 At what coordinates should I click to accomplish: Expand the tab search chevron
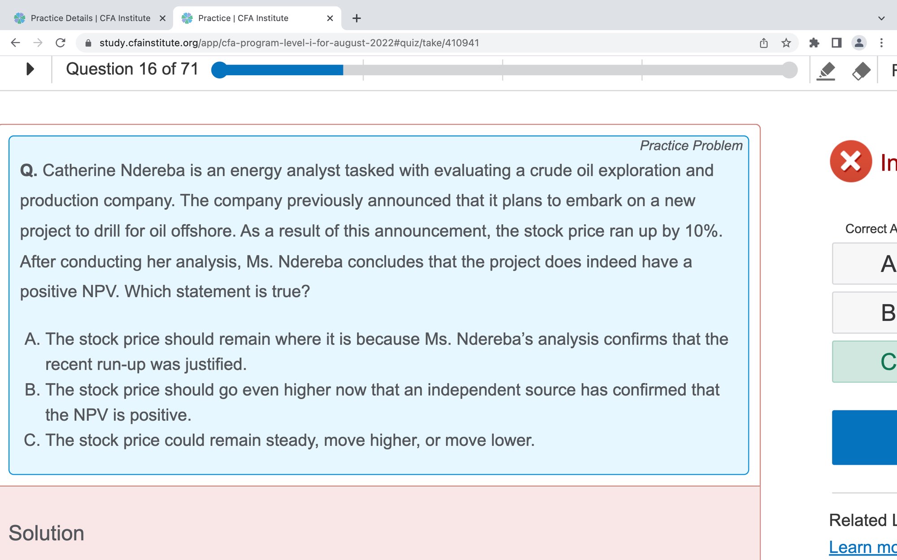point(881,18)
